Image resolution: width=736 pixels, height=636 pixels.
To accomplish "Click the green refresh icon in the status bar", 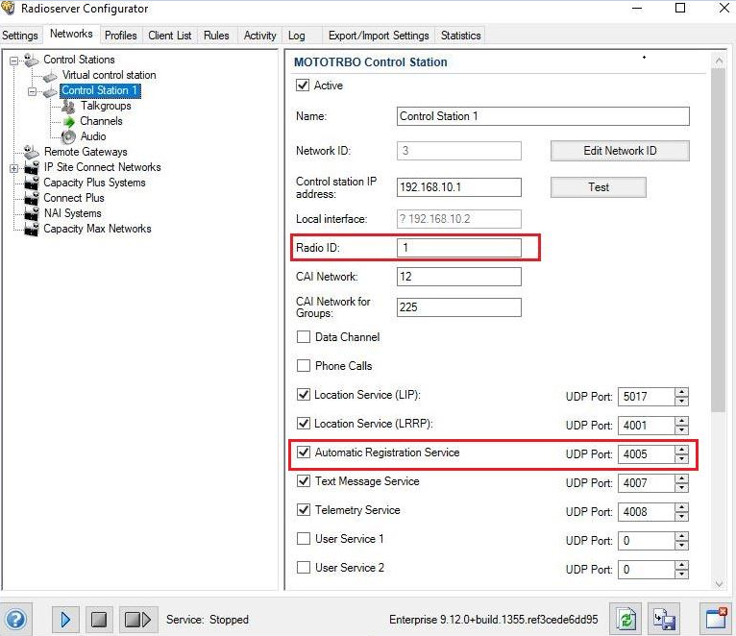I will (626, 620).
